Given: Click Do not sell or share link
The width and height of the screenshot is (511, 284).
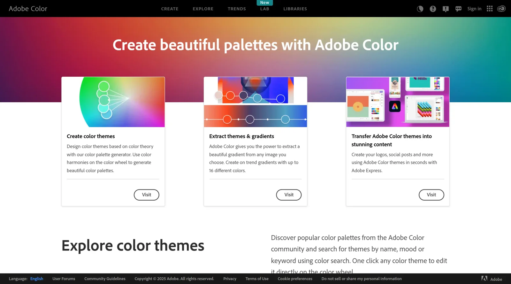Looking at the screenshot, I should tap(362, 279).
